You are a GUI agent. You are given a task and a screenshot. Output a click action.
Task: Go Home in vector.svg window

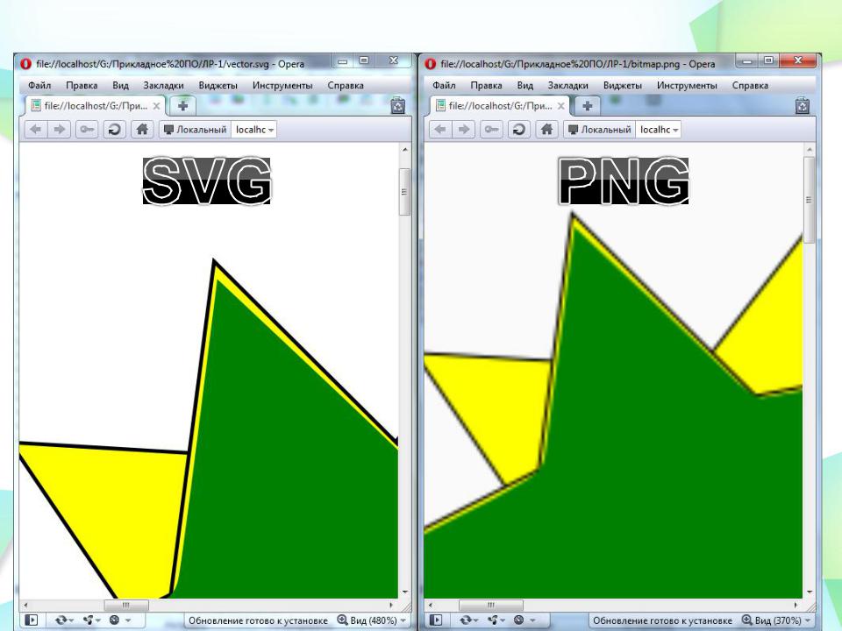tap(142, 130)
